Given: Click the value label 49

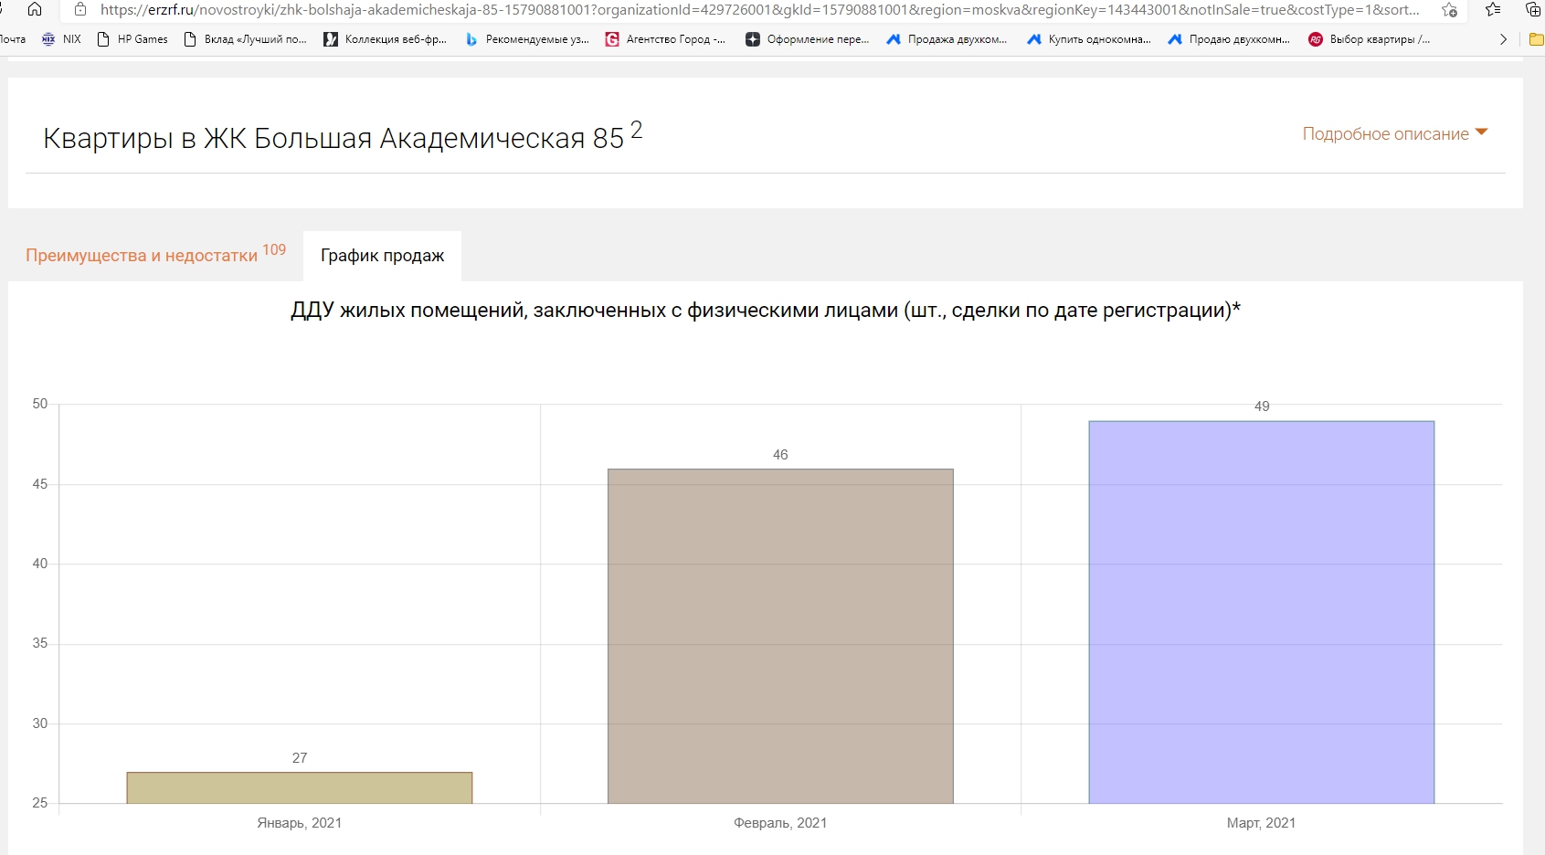Looking at the screenshot, I should [1262, 406].
